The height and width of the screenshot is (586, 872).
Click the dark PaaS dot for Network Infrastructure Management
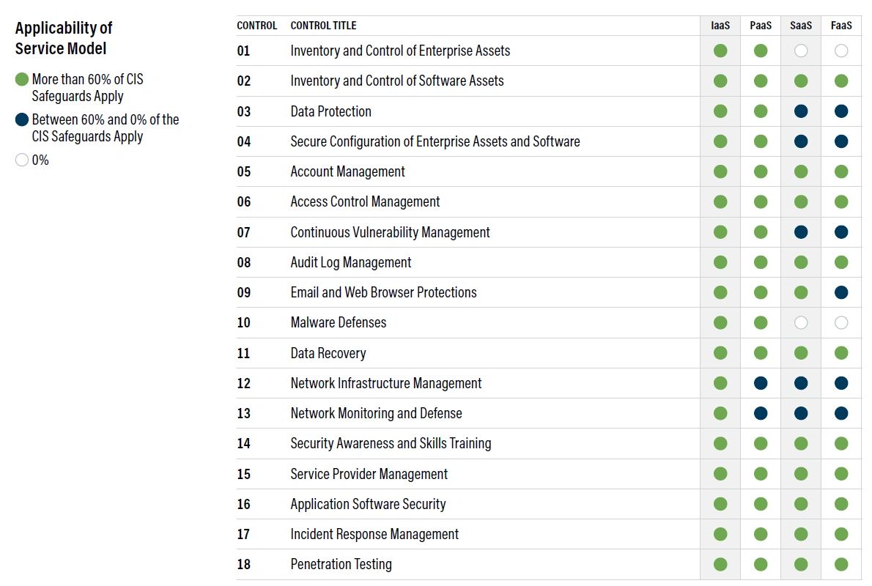(x=760, y=382)
